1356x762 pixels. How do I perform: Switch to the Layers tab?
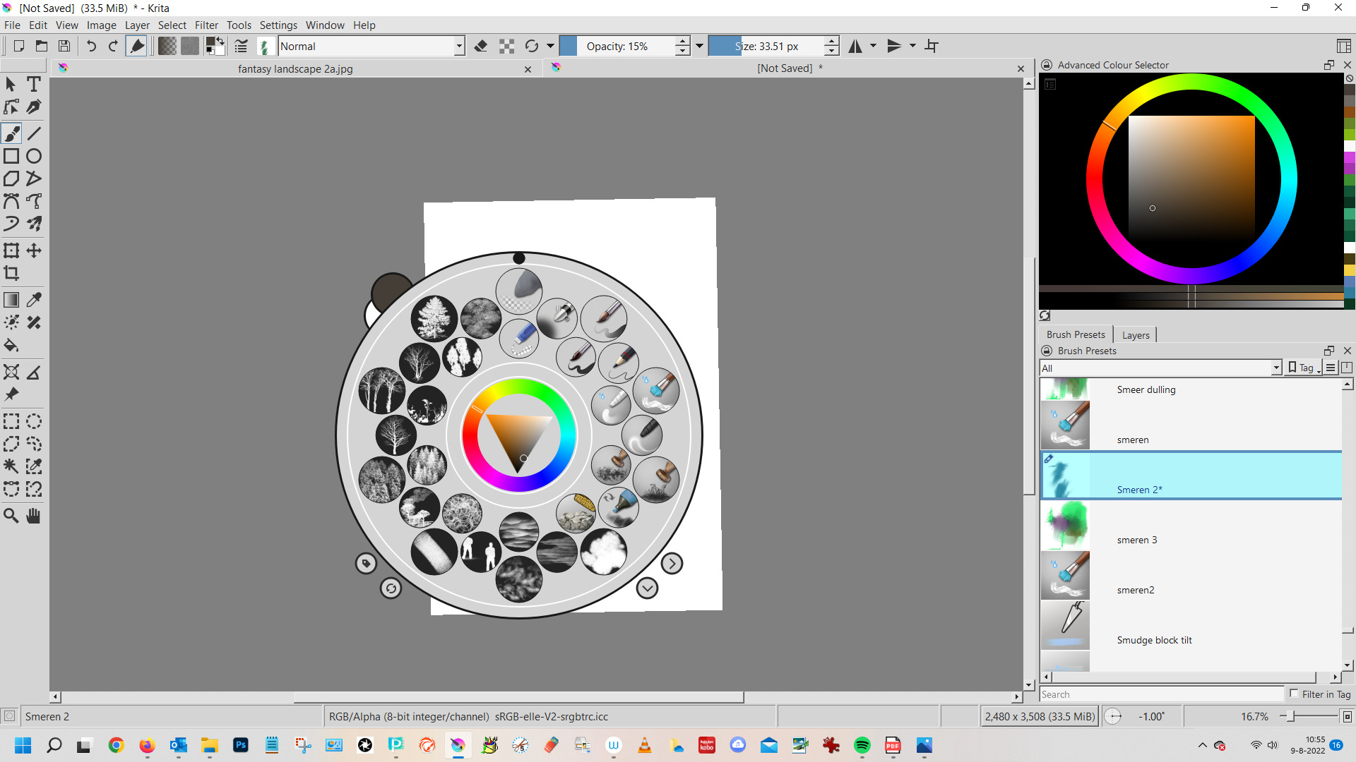point(1135,335)
